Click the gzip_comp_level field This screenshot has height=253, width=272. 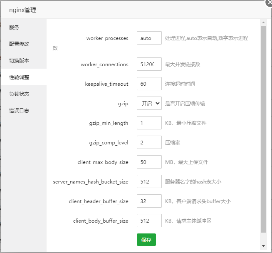click(149, 142)
